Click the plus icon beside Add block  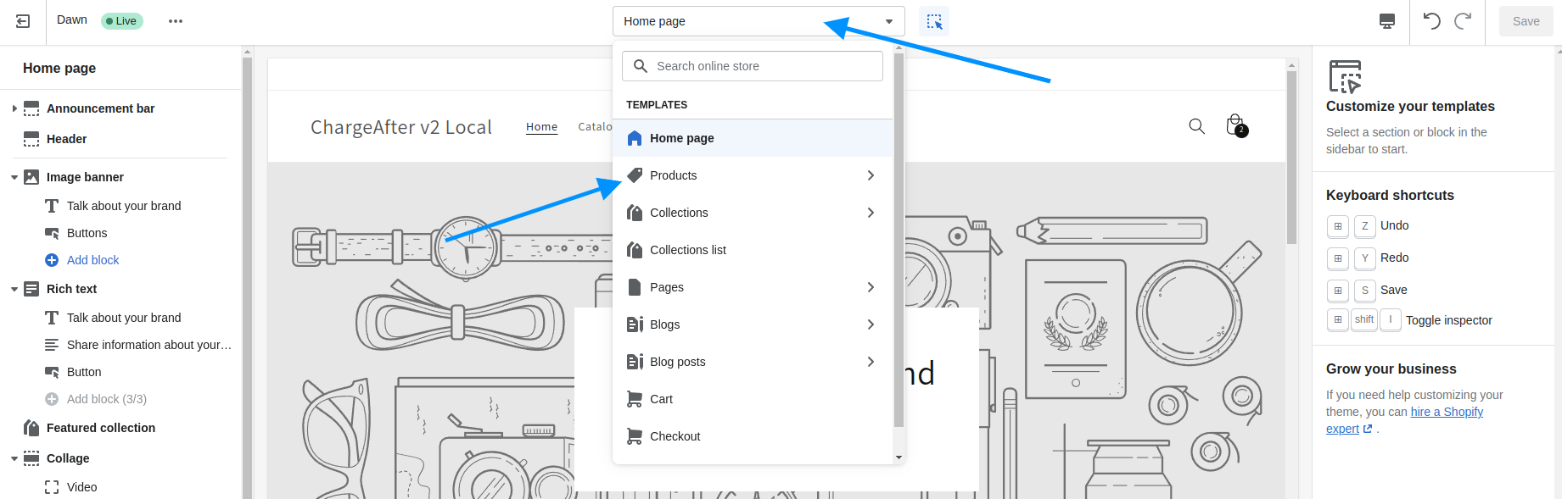point(52,260)
